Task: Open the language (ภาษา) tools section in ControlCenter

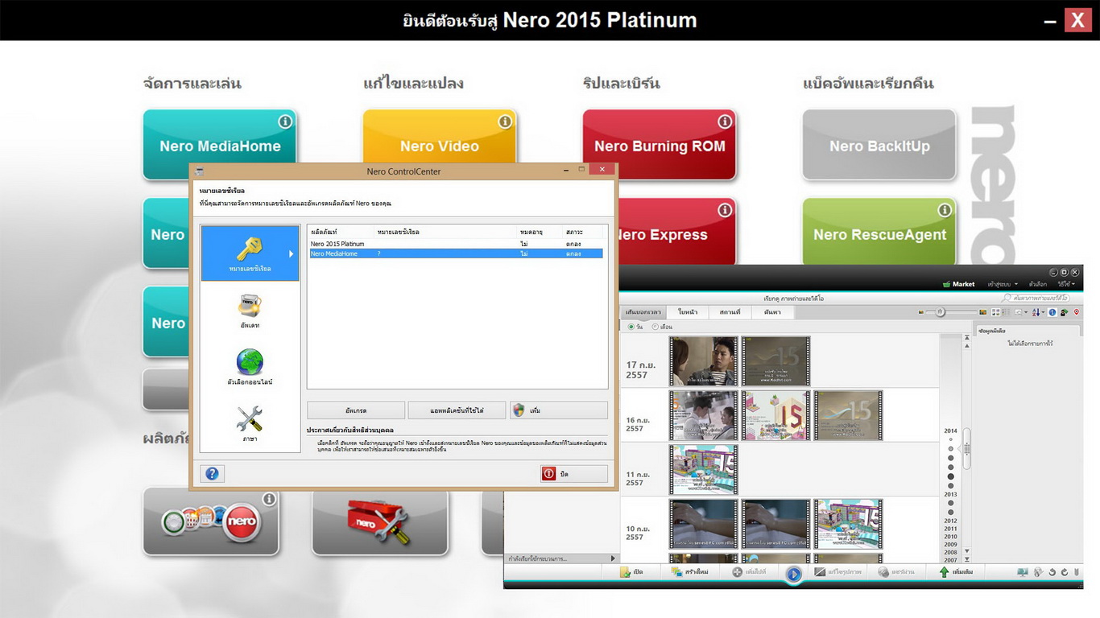Action: pos(250,424)
